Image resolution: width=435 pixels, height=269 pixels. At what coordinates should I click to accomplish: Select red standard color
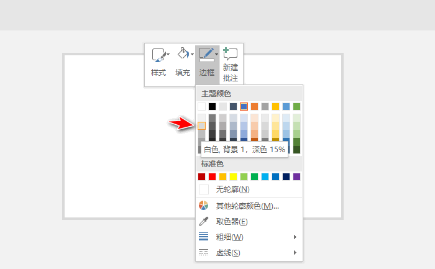(x=213, y=176)
